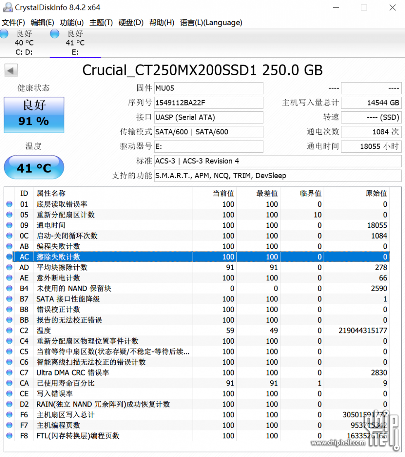Click status circle for attribute C7

pyautogui.click(x=10, y=373)
